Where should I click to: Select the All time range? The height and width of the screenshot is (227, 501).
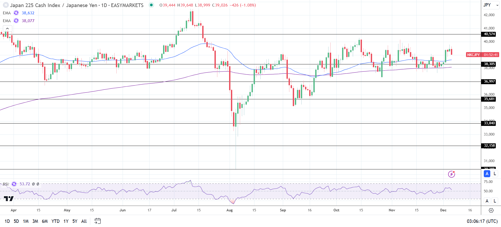tap(84, 221)
